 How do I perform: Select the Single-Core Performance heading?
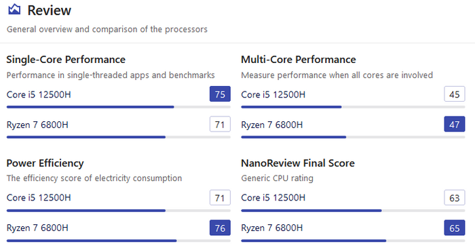point(66,60)
